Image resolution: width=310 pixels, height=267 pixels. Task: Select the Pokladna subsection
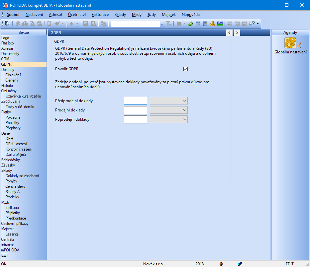pos(13,117)
